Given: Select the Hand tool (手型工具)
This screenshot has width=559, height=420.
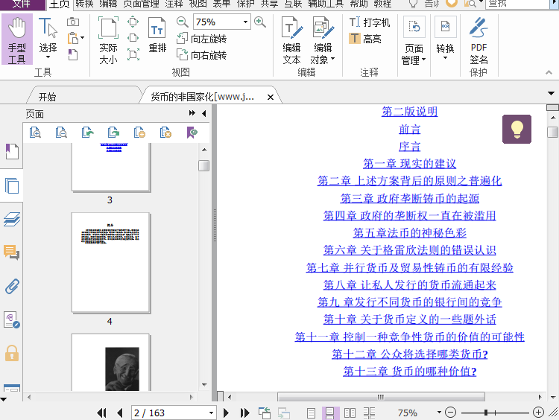Looking at the screenshot, I should point(16,39).
